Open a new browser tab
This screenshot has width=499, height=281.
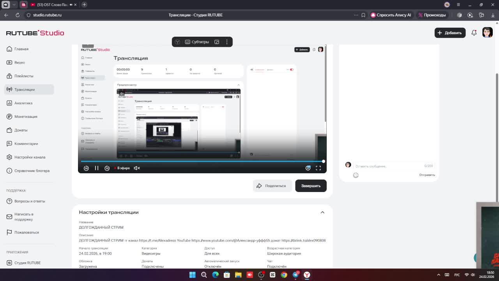84,5
